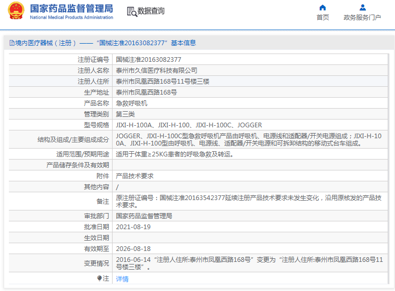The width and height of the screenshot is (395, 291).
Task: Select the structure composition description text
Action: 249,139
